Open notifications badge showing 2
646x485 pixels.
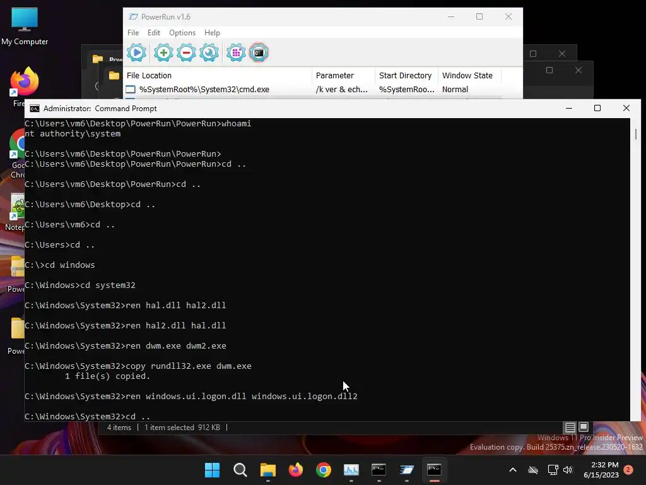(628, 470)
